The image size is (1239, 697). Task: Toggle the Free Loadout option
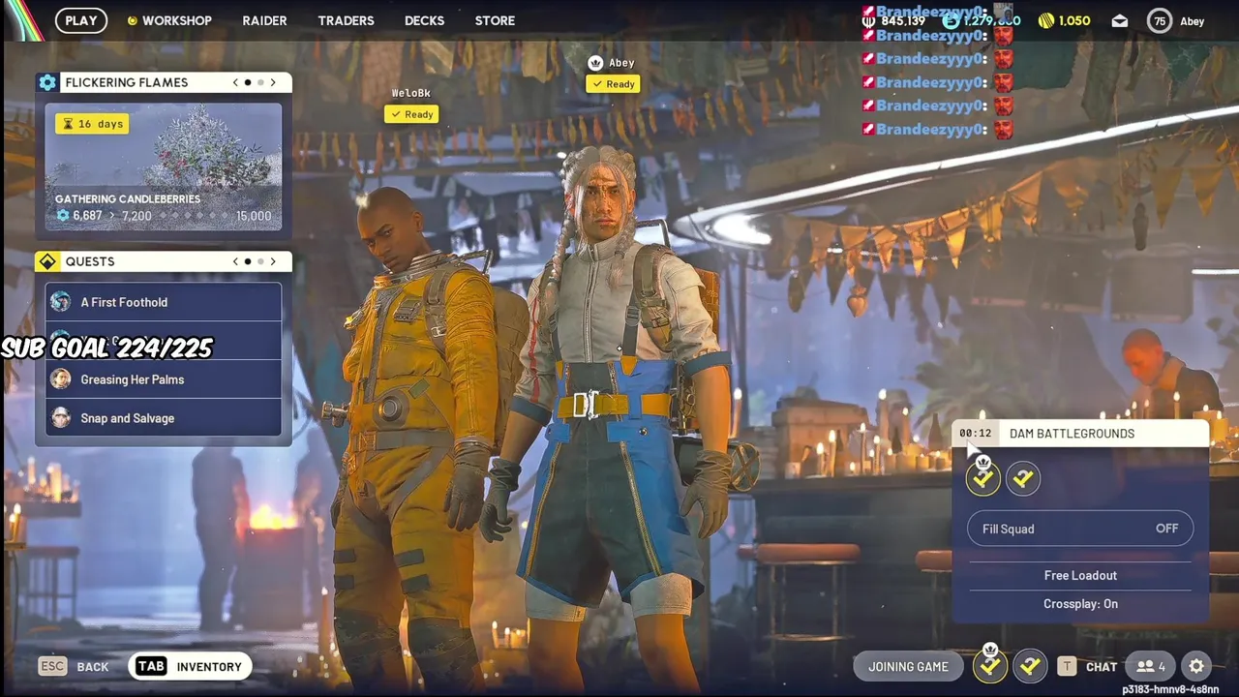pyautogui.click(x=1080, y=575)
